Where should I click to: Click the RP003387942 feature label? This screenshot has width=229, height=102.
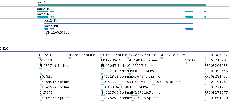click(x=217, y=55)
